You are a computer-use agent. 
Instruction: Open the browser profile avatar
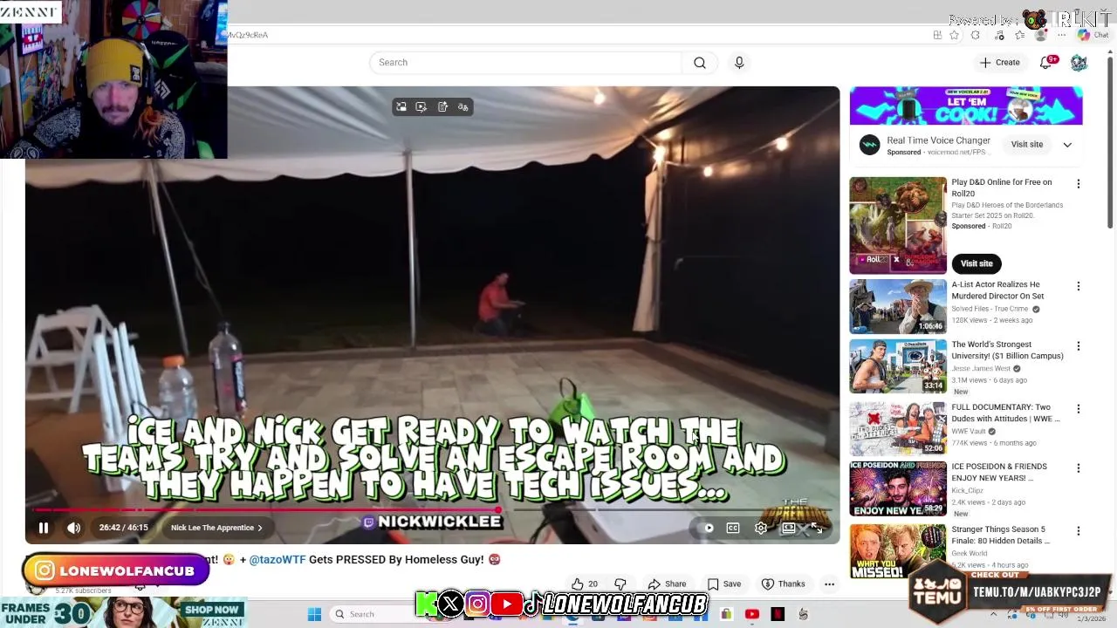[1040, 35]
